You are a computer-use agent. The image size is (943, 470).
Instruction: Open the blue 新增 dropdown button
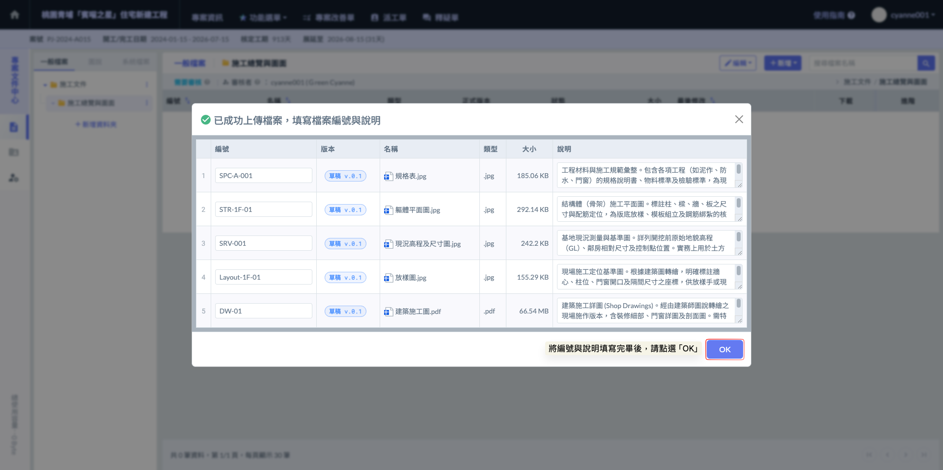(x=782, y=63)
